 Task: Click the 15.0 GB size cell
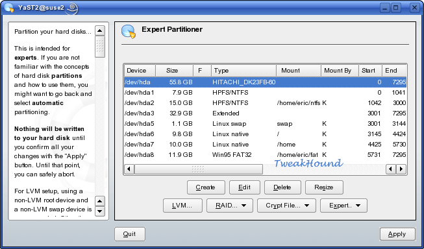tap(181, 103)
